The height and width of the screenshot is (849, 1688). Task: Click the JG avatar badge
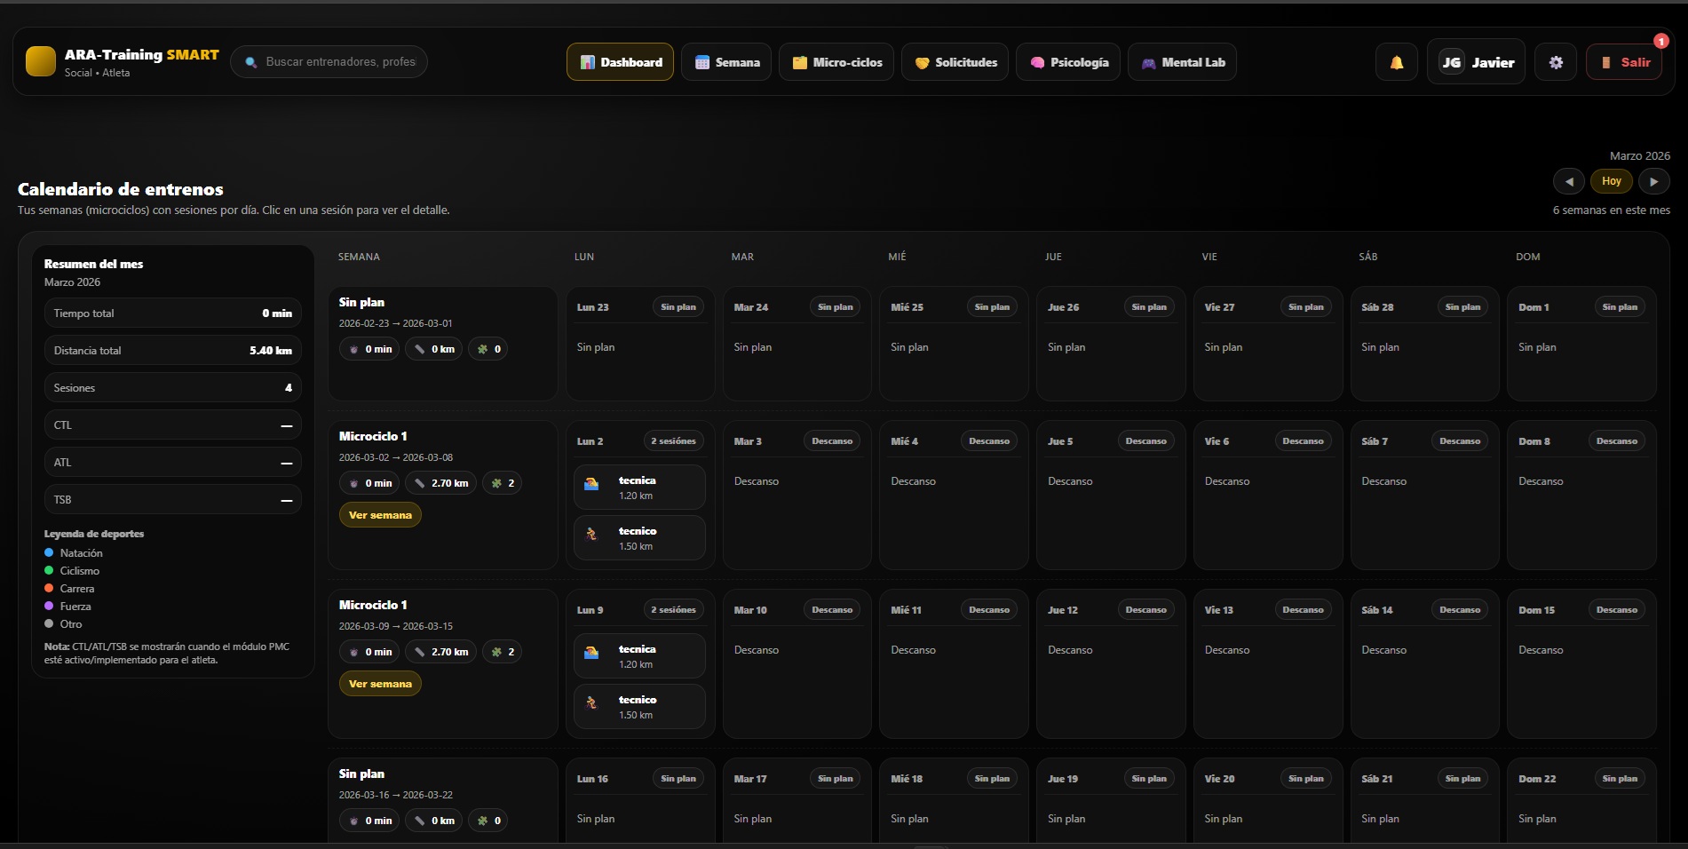click(x=1451, y=62)
